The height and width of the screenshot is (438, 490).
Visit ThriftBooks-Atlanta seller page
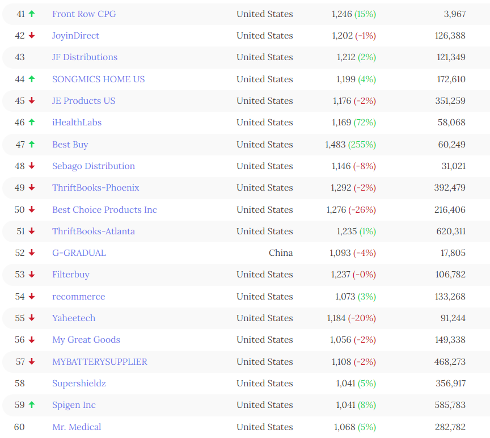point(94,231)
